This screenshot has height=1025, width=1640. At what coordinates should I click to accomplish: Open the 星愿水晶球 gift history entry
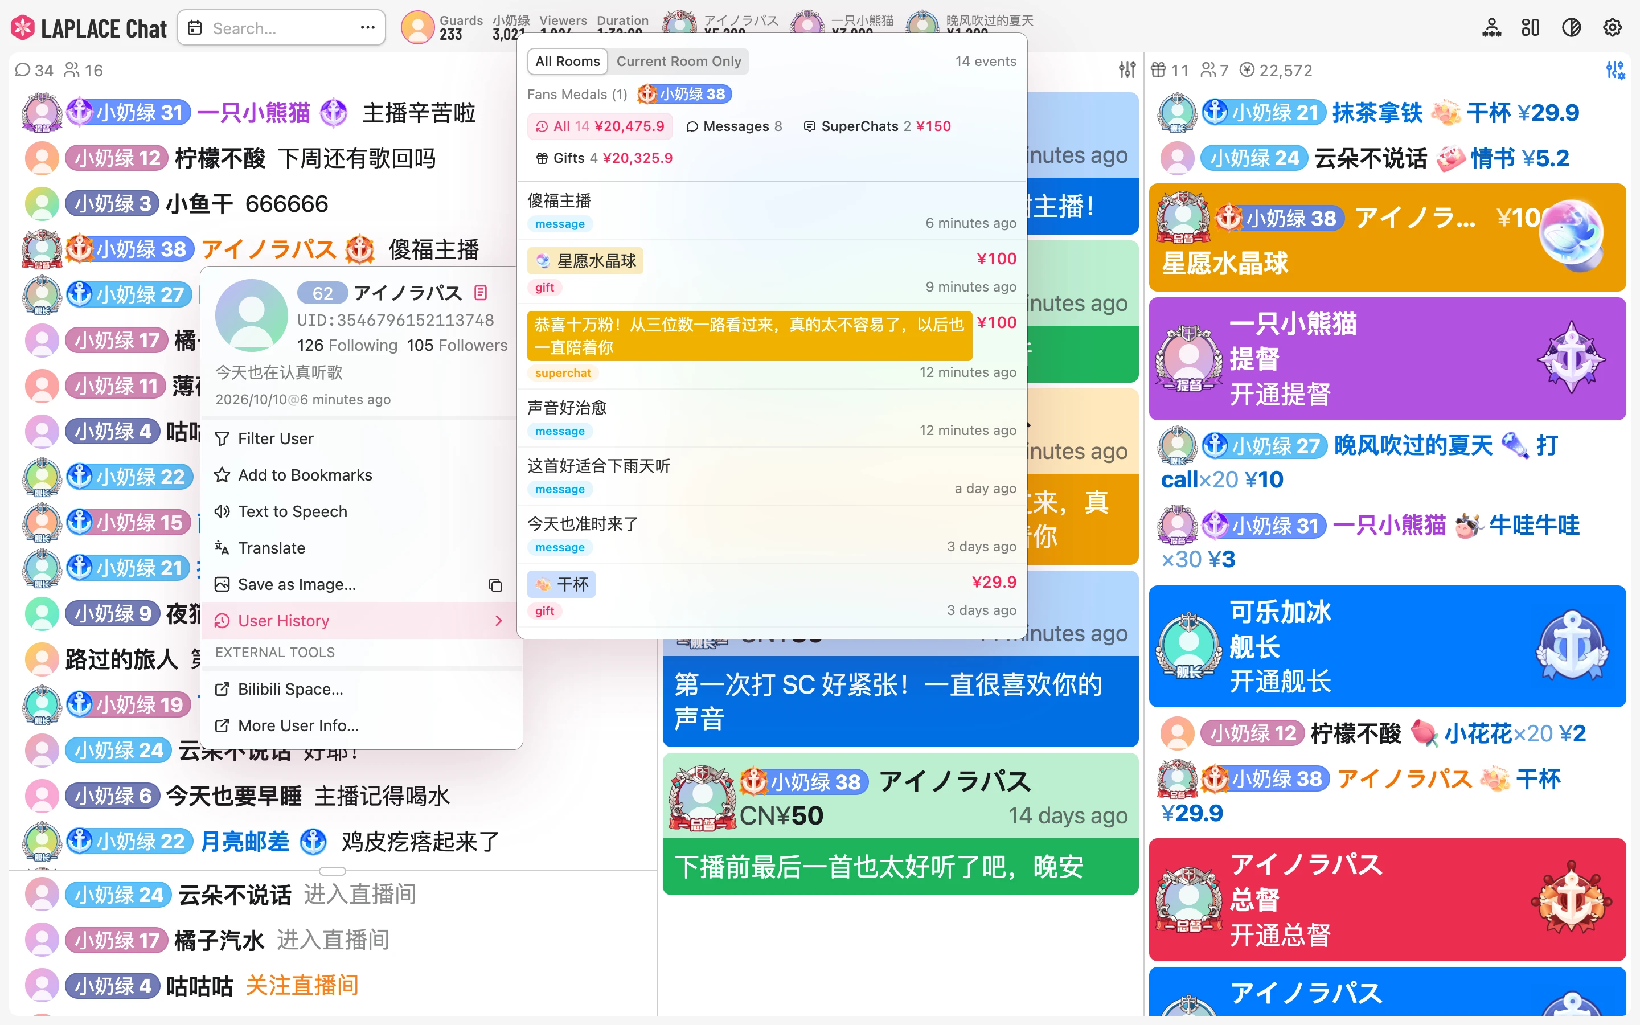[772, 272]
